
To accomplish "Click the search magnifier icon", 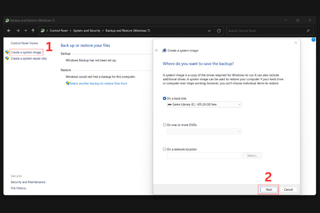I will click(308, 31).
